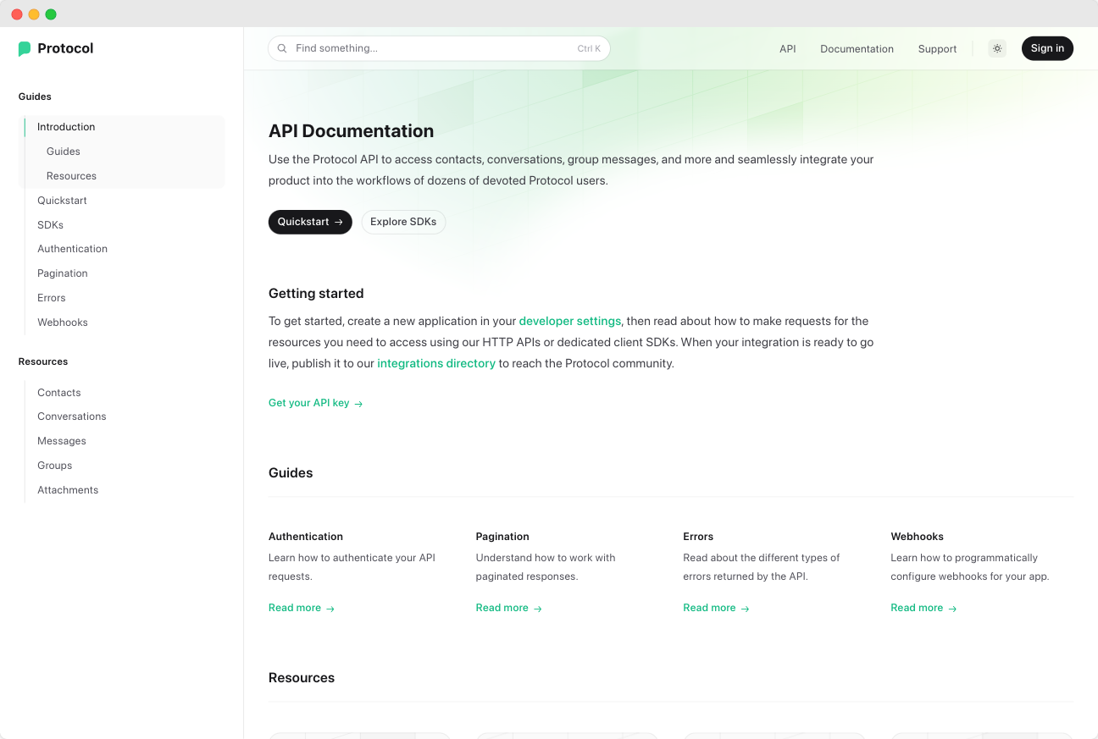Open the integrations directory link
The width and height of the screenshot is (1098, 739).
436,364
